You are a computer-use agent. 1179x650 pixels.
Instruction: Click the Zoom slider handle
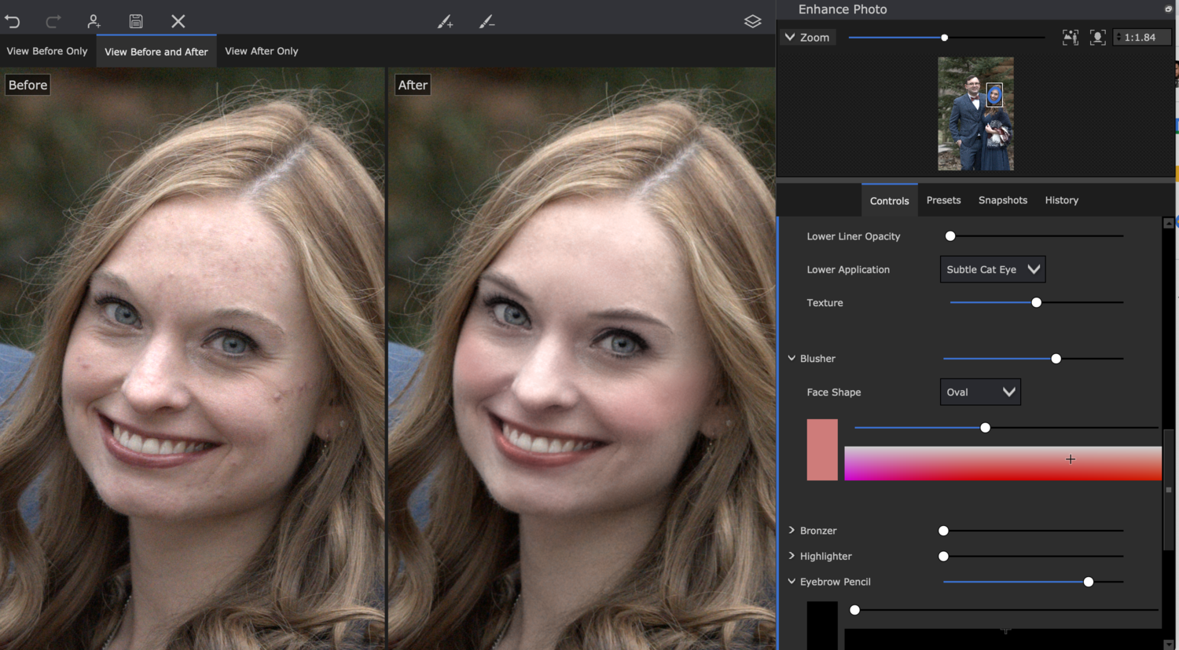coord(945,37)
